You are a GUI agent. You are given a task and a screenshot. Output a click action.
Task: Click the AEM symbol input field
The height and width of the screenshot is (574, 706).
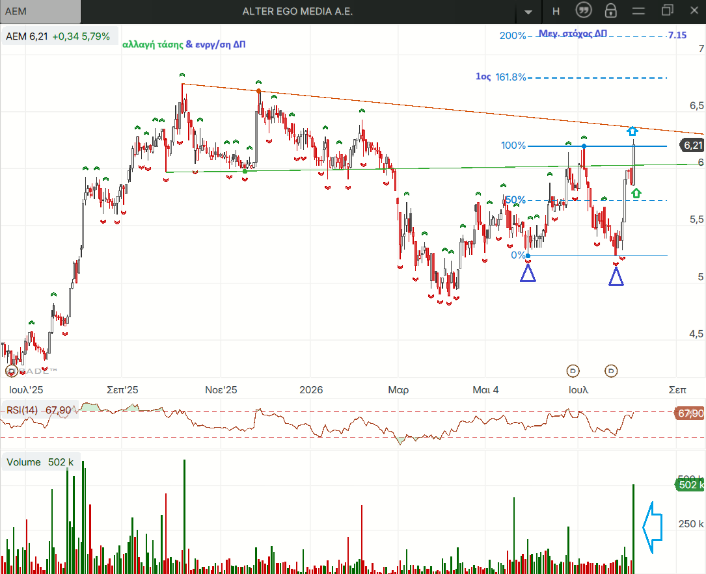tap(40, 11)
